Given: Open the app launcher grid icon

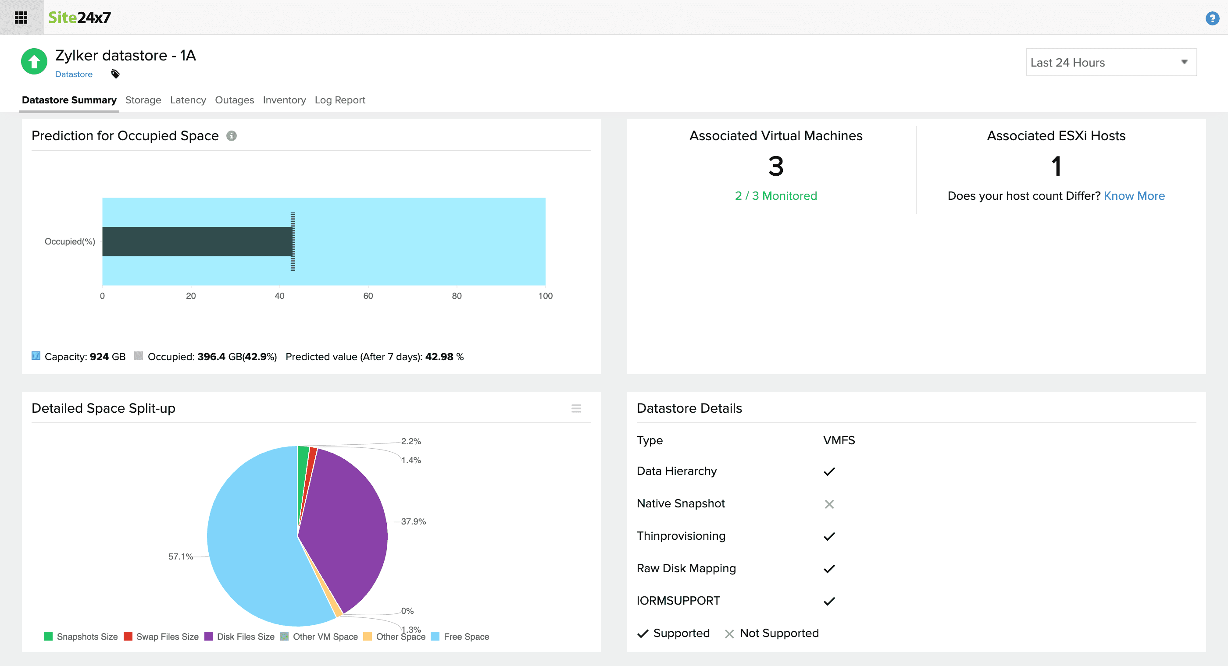Looking at the screenshot, I should point(21,18).
